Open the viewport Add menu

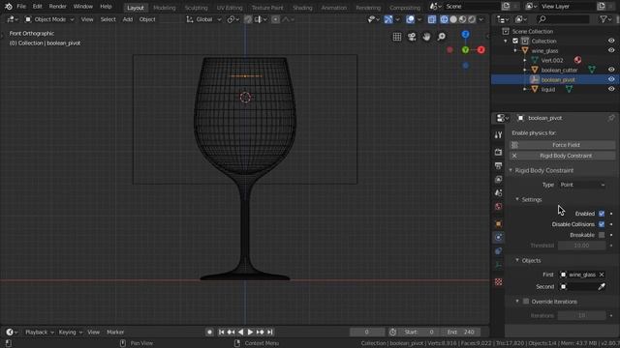[x=127, y=19]
